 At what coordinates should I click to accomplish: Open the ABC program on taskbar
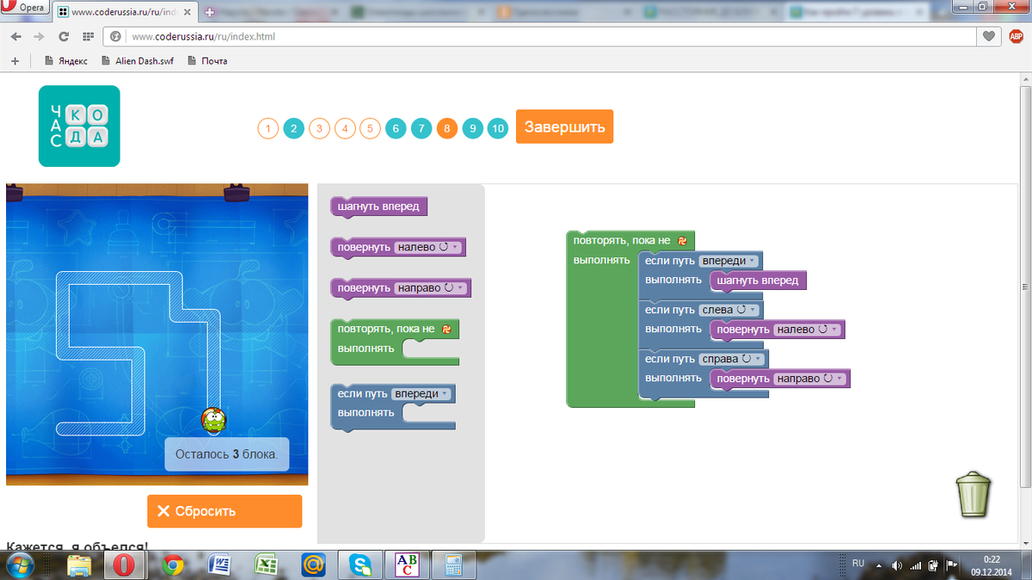tap(406, 565)
